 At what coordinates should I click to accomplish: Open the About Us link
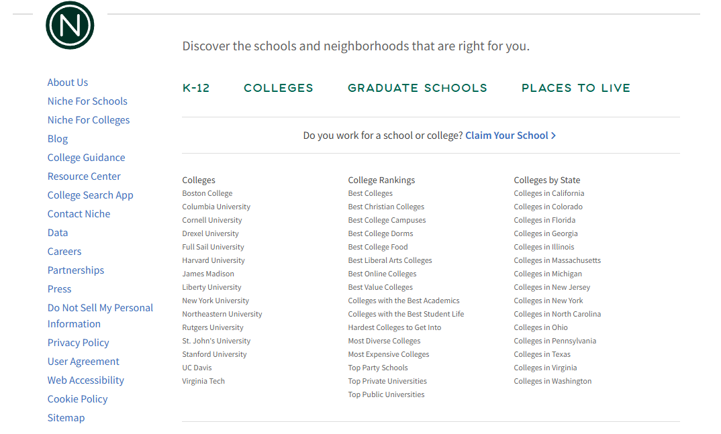pyautogui.click(x=68, y=83)
